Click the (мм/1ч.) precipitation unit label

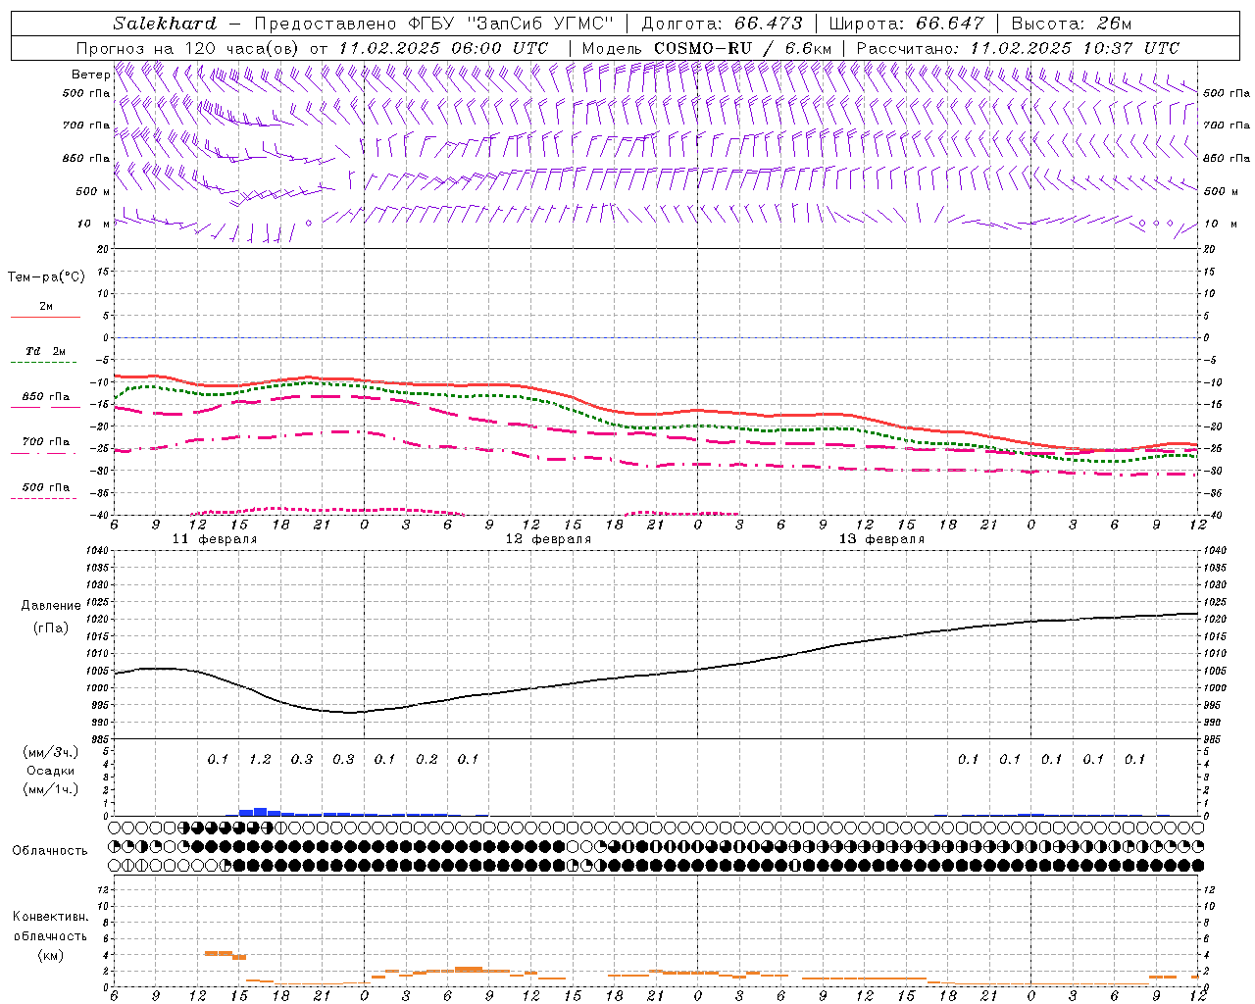point(50,789)
